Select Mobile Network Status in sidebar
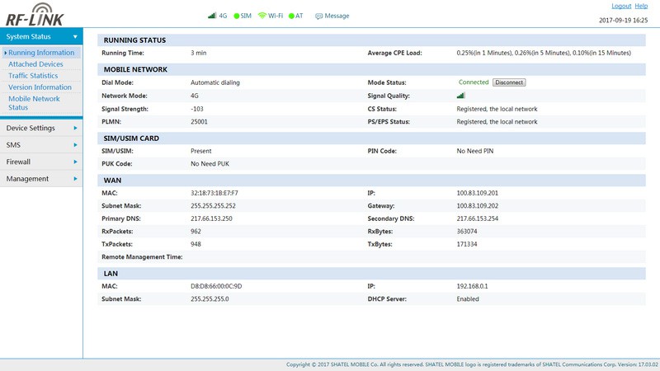660x371 pixels. 34,103
